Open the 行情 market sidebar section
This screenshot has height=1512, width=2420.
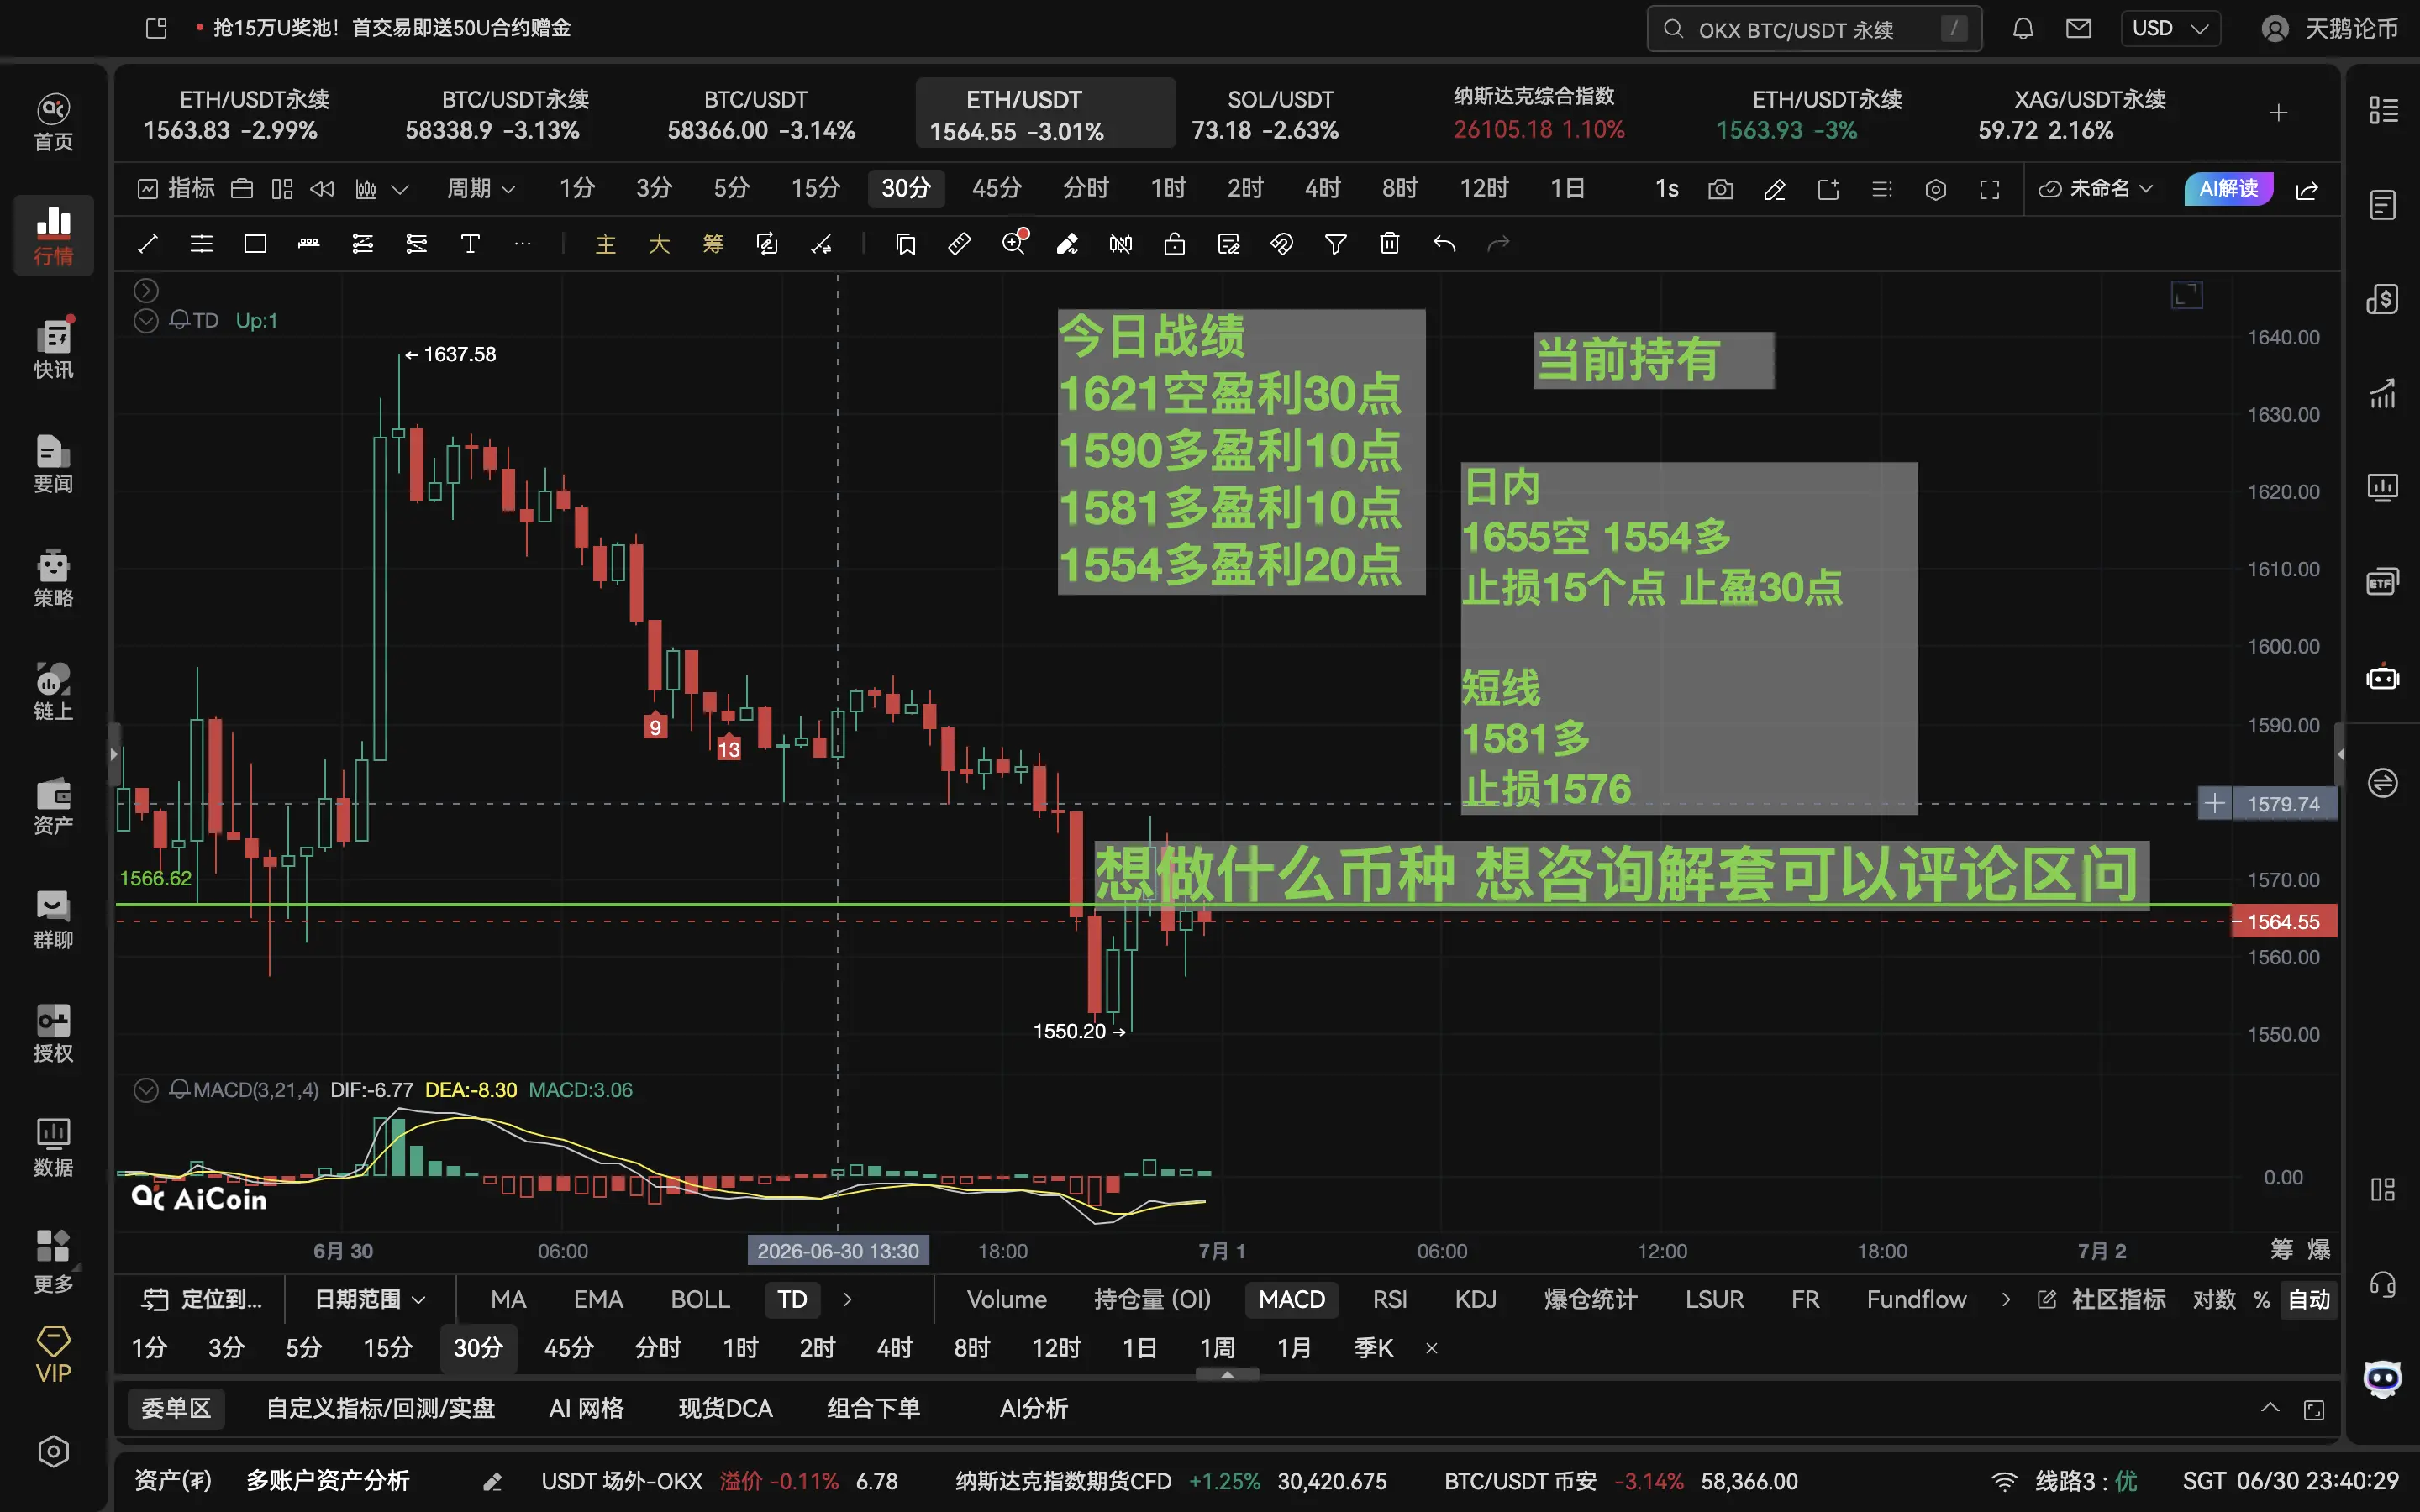pyautogui.click(x=53, y=235)
